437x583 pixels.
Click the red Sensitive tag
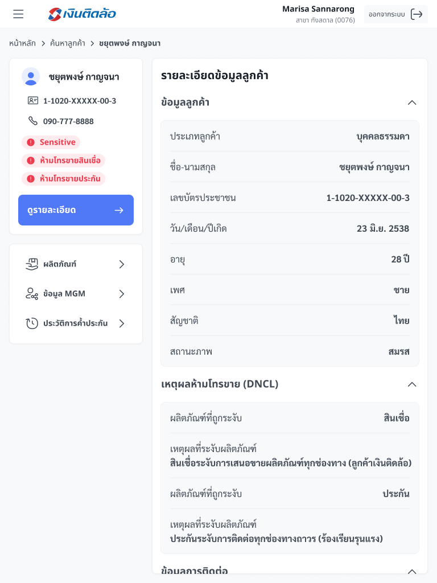pyautogui.click(x=51, y=142)
